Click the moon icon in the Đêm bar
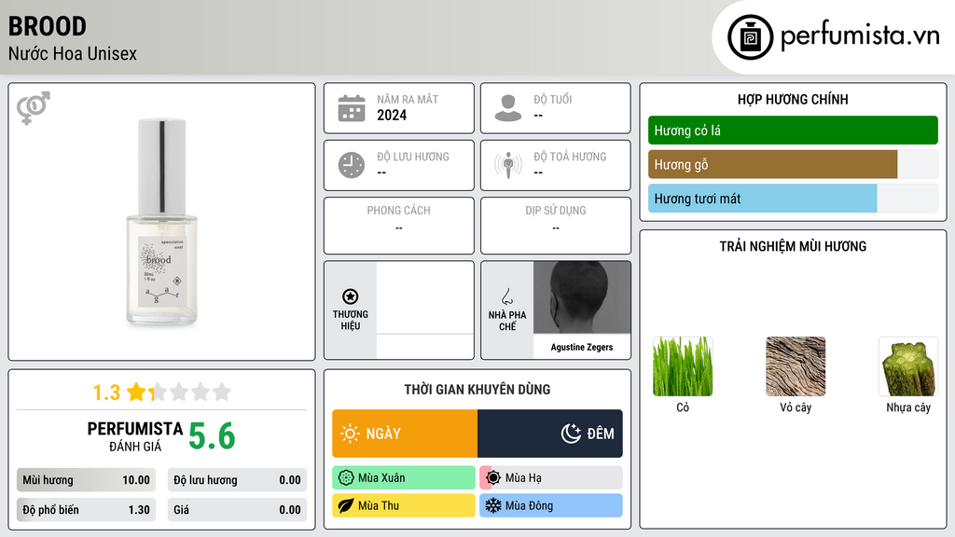The height and width of the screenshot is (537, 955). click(571, 434)
